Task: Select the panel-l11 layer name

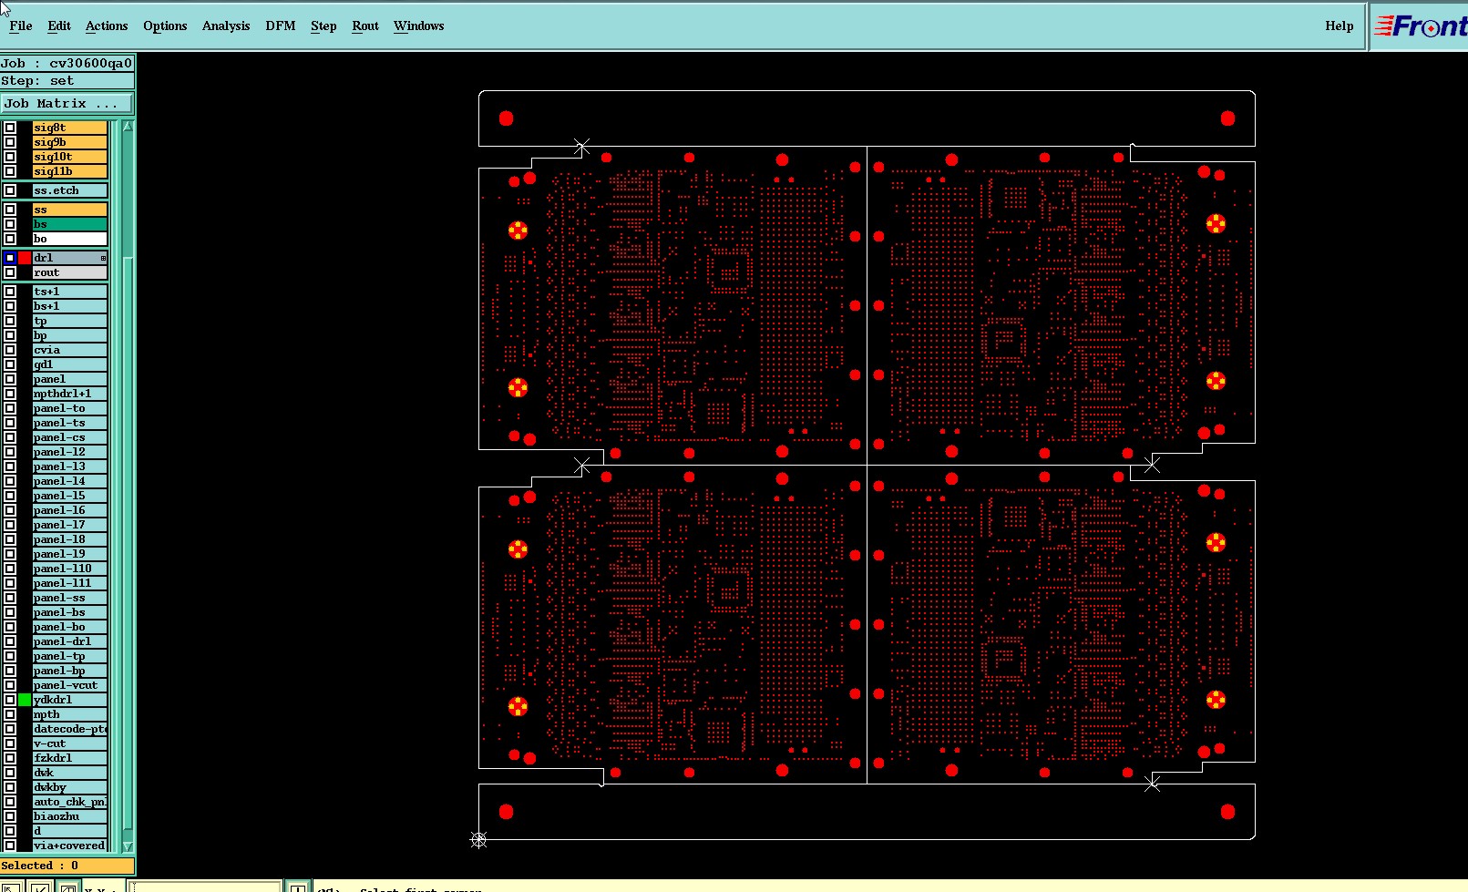Action: click(x=70, y=583)
